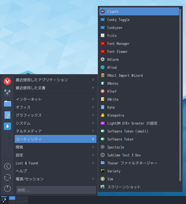Click the utilities submenu scrollbar
The image size is (186, 204).
point(180,95)
